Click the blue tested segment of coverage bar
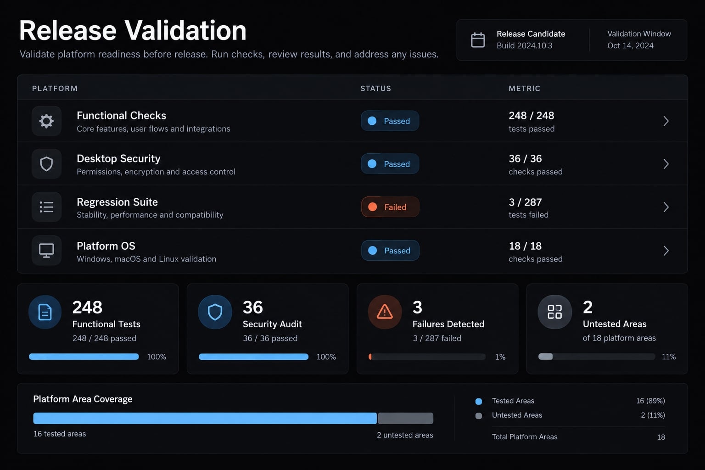The width and height of the screenshot is (705, 470). [x=205, y=418]
